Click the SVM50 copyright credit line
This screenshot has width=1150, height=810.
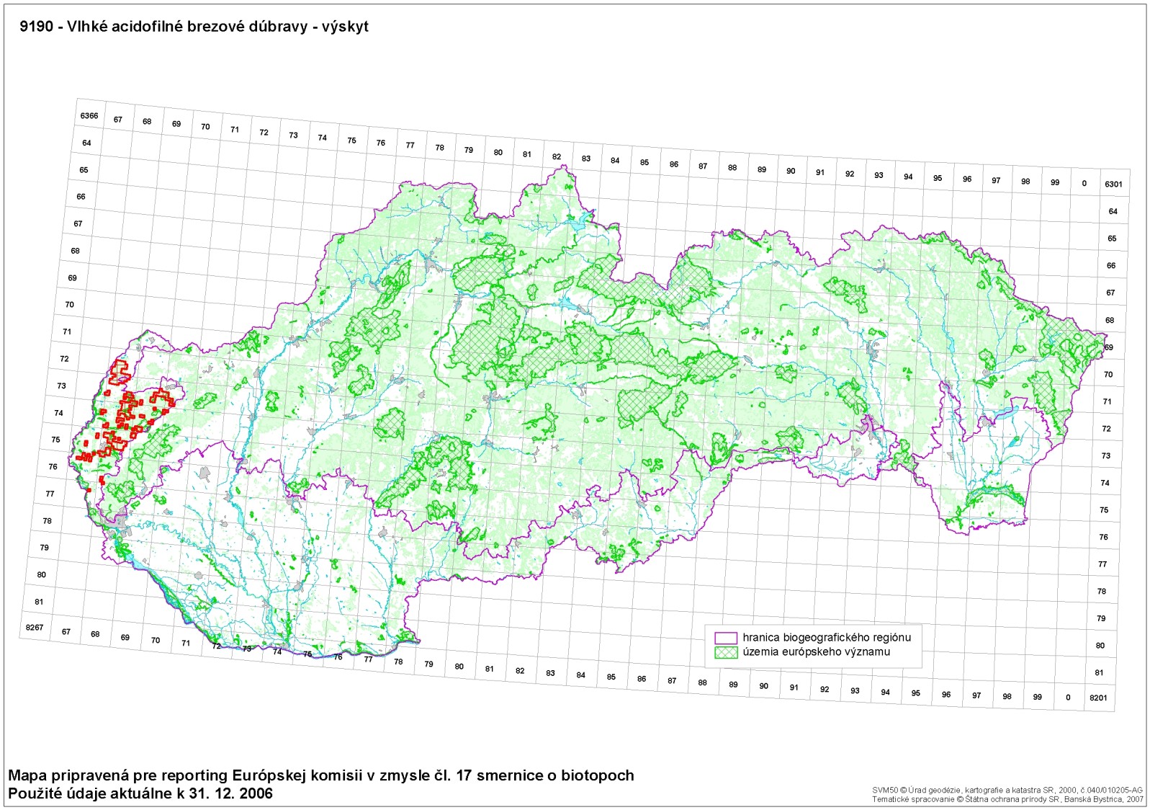pyautogui.click(x=1007, y=791)
